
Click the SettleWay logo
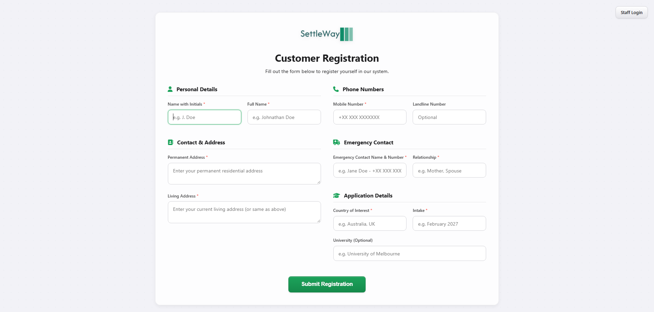click(x=327, y=34)
